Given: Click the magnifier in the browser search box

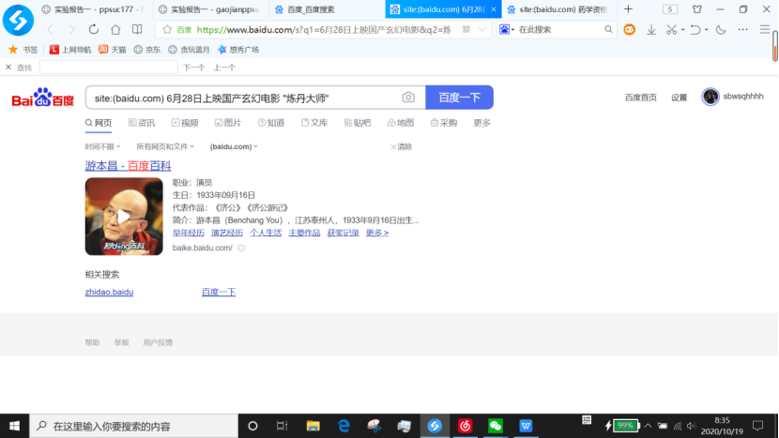Looking at the screenshot, I should pyautogui.click(x=608, y=30).
